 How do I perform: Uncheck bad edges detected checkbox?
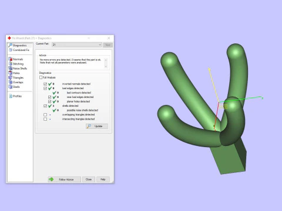coord(45,89)
